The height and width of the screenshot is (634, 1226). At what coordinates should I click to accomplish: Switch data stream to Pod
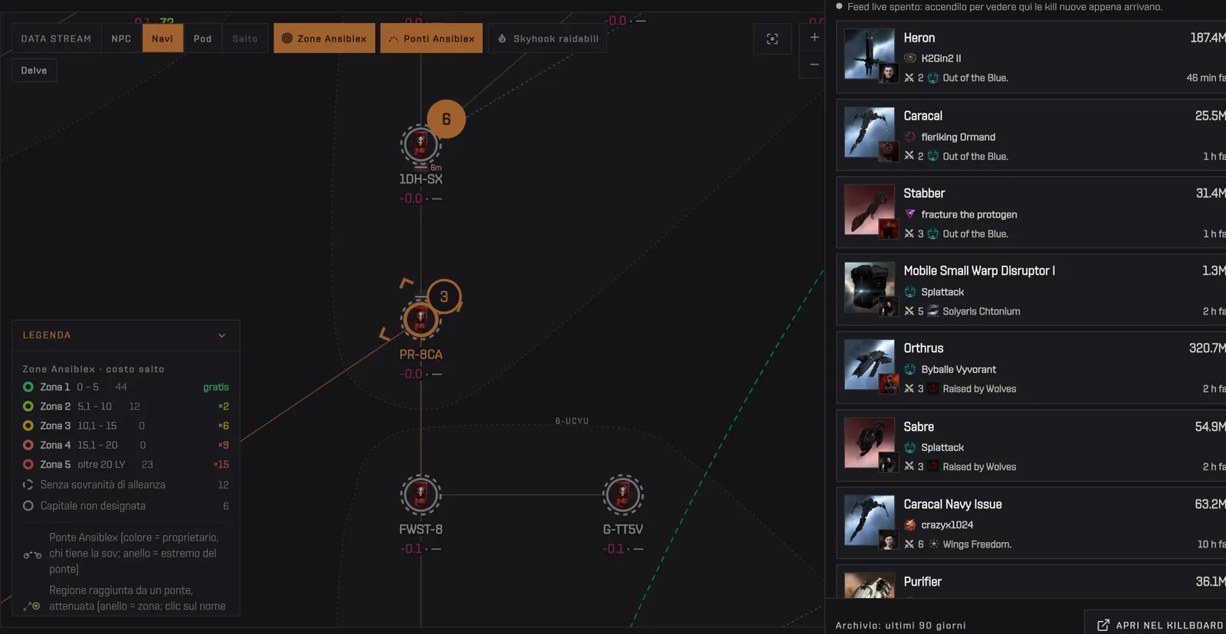click(202, 38)
